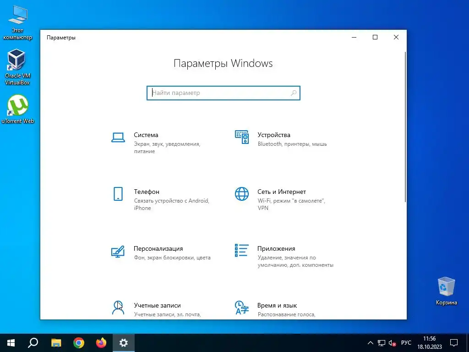Viewport: 469px width, 352px height.
Task: Open the Устройства devices icon
Action: pos(242,137)
